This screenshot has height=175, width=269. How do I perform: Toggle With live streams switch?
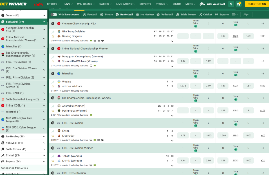(54, 15)
